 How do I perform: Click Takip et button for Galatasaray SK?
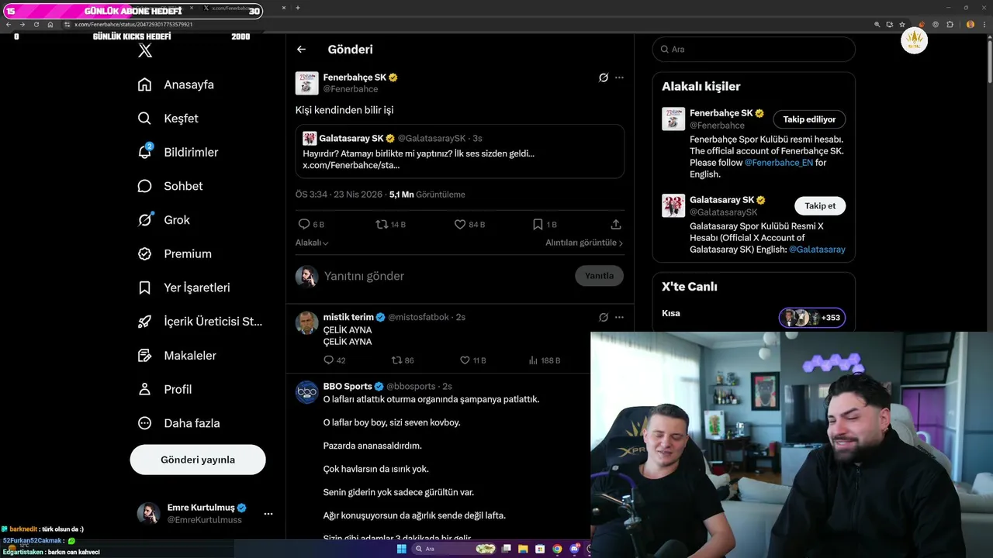(x=820, y=206)
